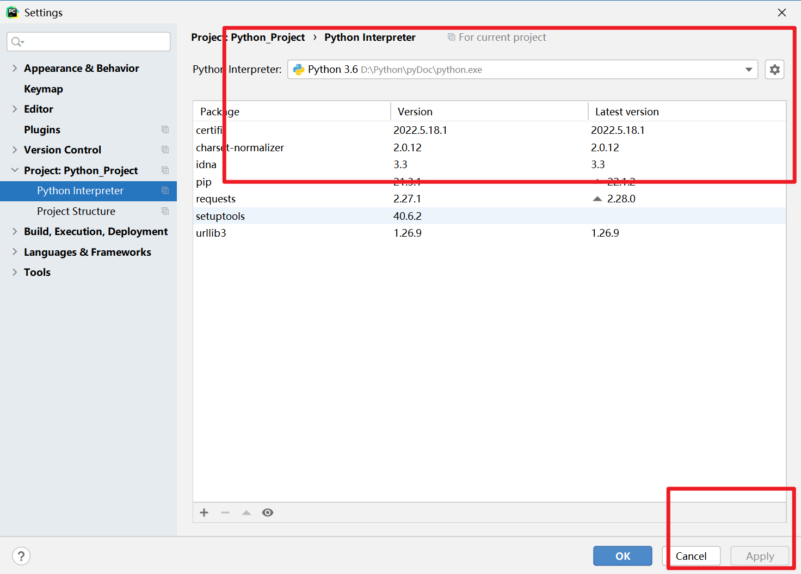Viewport: 801px width, 574px height.
Task: Select Languages & Frameworks label
Action: pyautogui.click(x=88, y=252)
